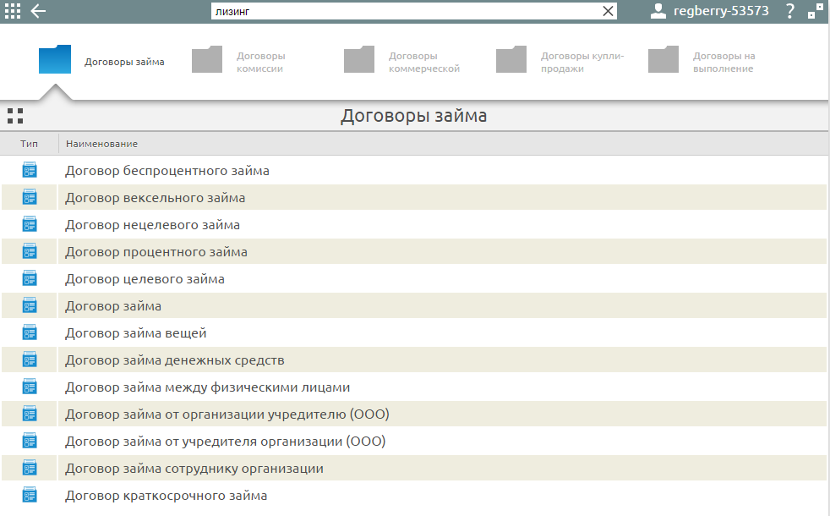
Task: Click the document icon beside Договор вексельного займа
Action: pos(30,197)
